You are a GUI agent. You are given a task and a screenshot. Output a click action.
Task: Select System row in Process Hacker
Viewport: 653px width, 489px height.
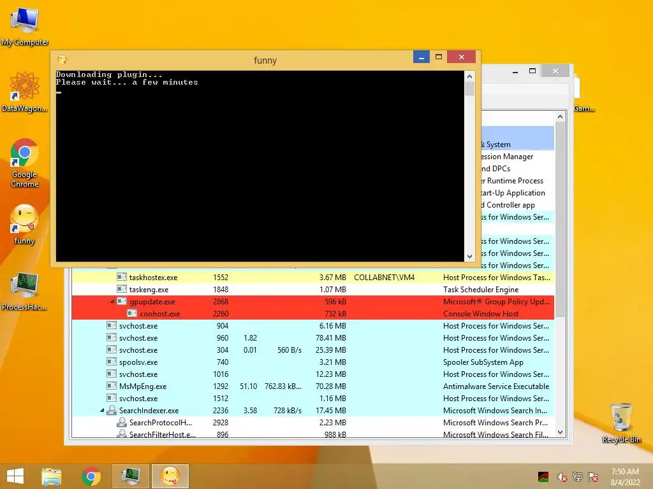[518, 145]
